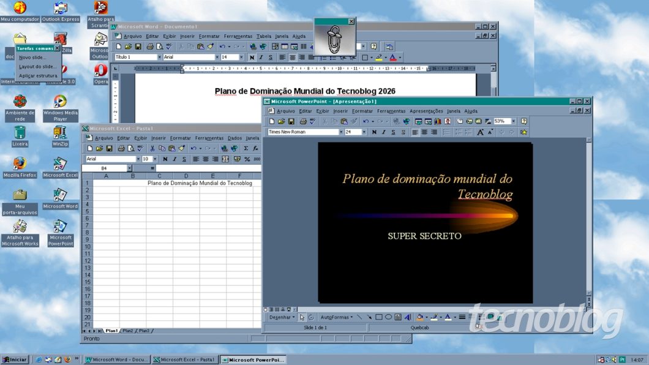
Task: Switch to Microsoft Word taskbar button
Action: (x=117, y=359)
